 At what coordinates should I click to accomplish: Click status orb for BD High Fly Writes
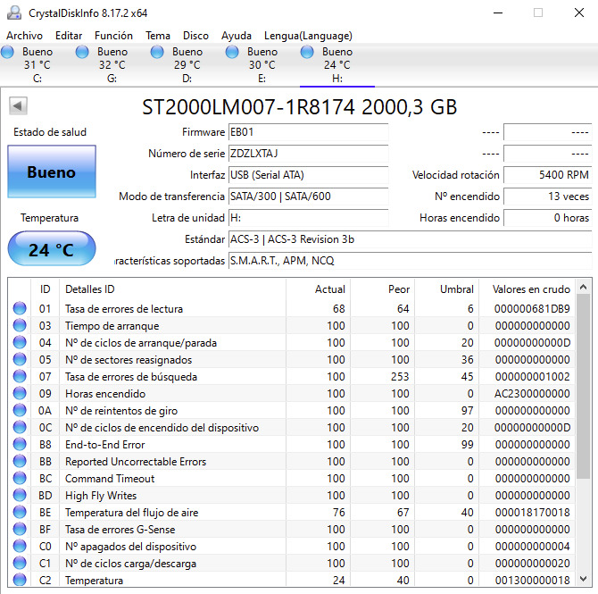20,495
